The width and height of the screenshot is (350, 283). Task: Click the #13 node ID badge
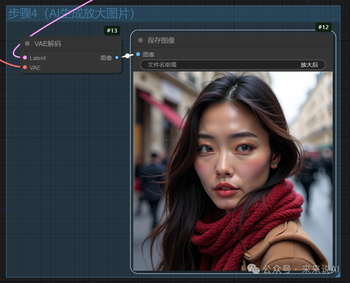point(112,31)
